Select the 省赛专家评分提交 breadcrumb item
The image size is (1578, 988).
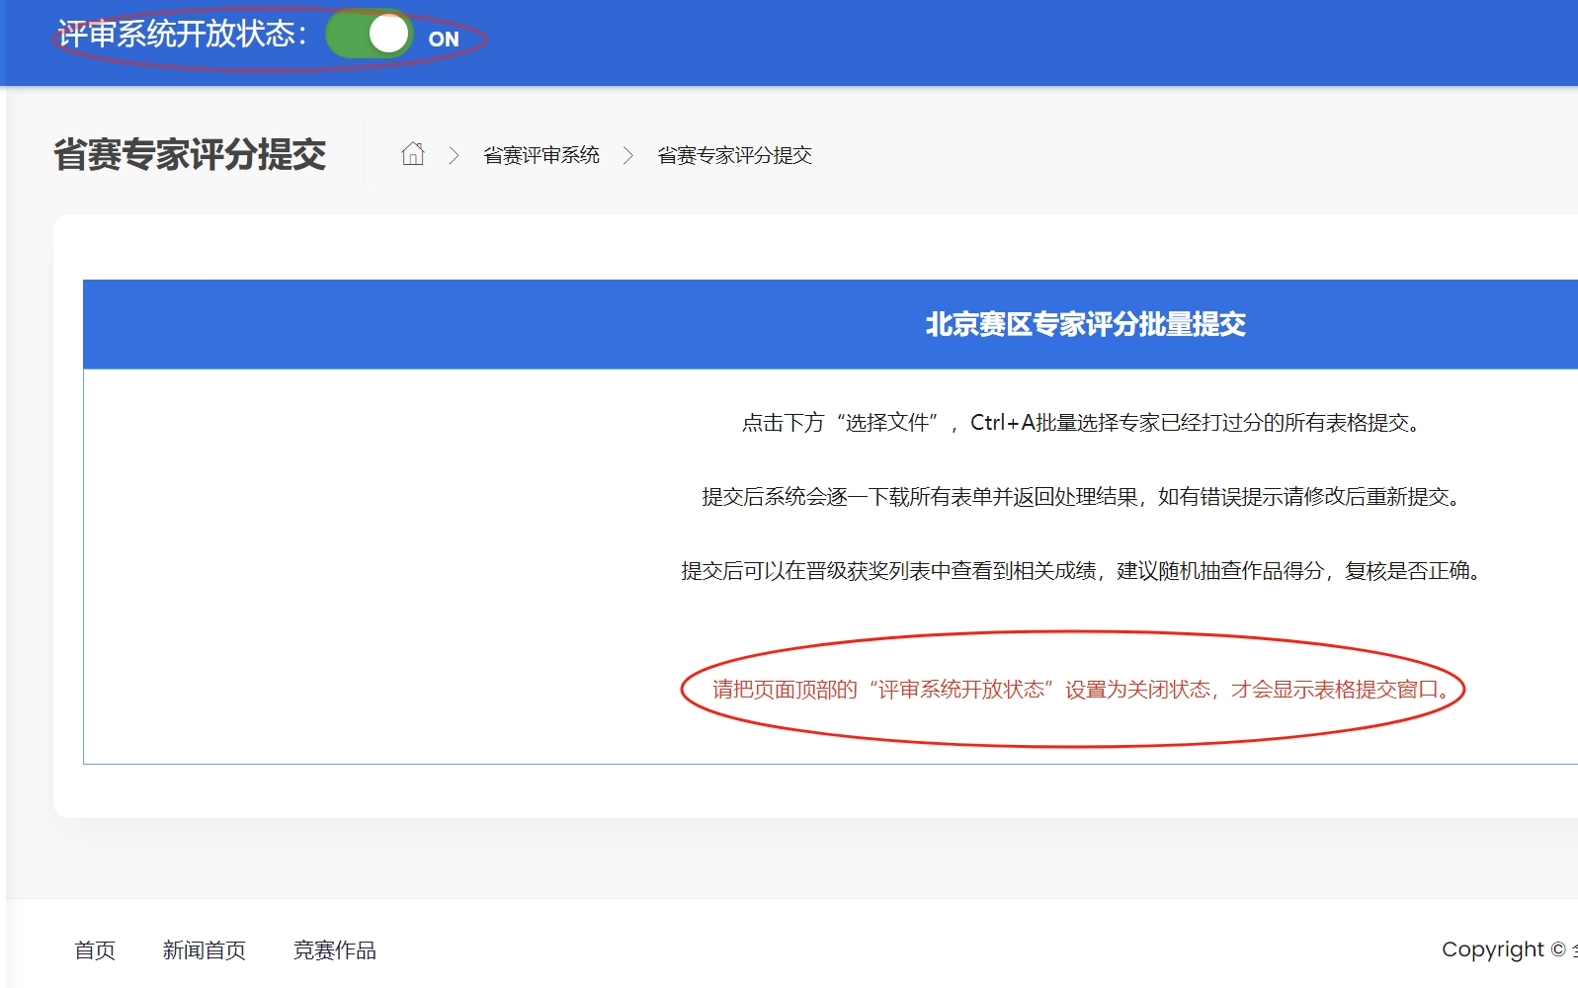point(734,155)
